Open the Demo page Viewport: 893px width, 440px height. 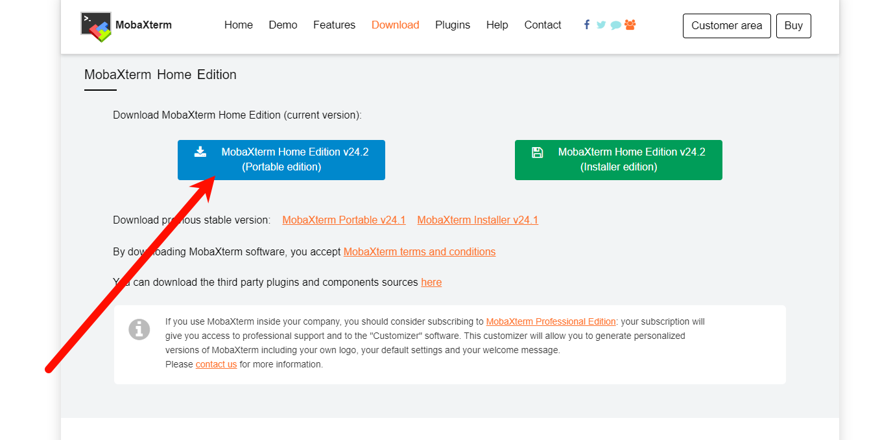coord(283,25)
